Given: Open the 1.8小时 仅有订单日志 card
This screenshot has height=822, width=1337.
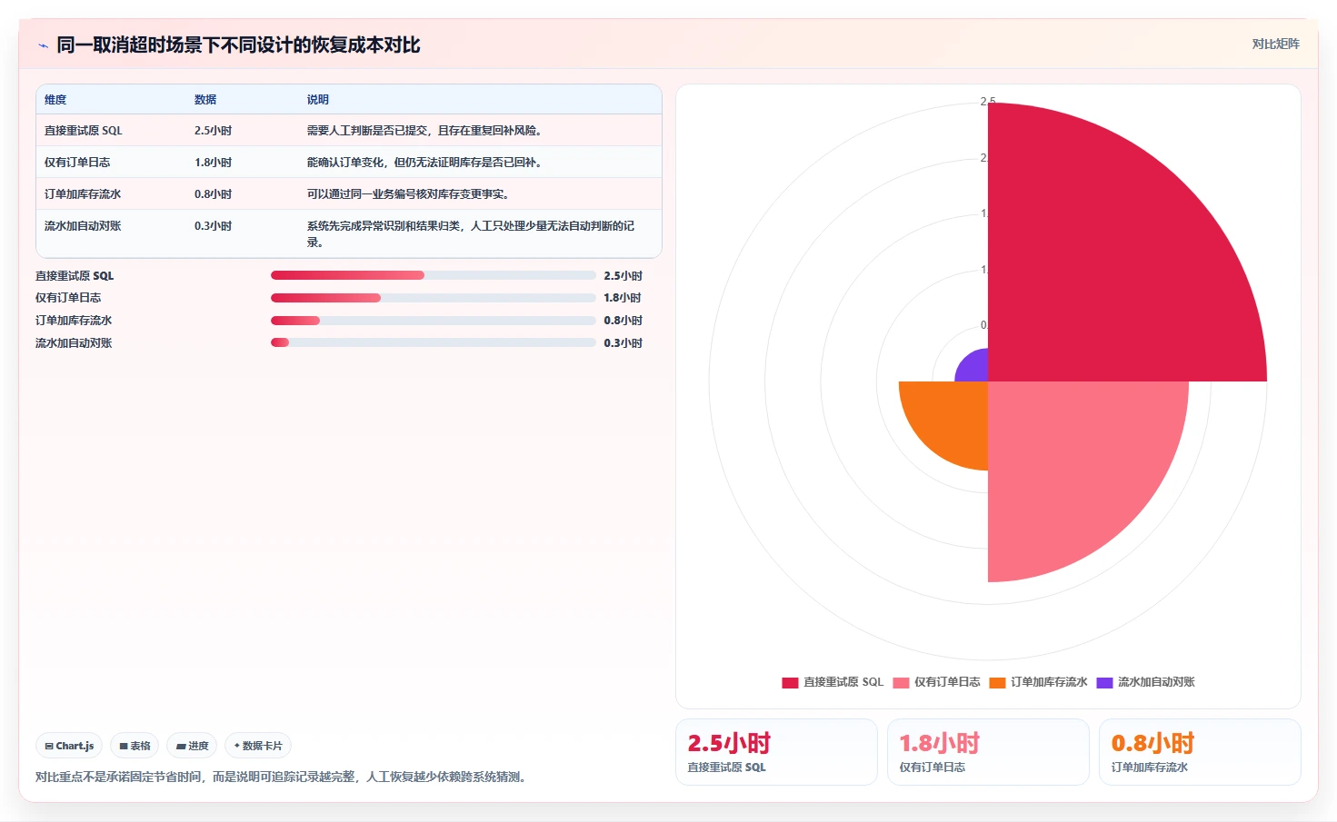Looking at the screenshot, I should [x=988, y=752].
